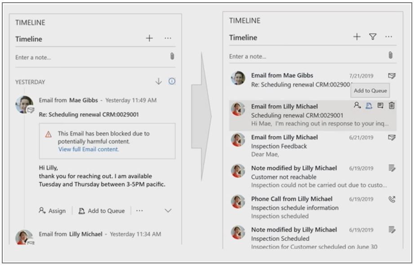The height and width of the screenshot is (267, 415).
Task: Select Scheduling renewal CRM:0029001 highlighted email
Action: pos(313,115)
